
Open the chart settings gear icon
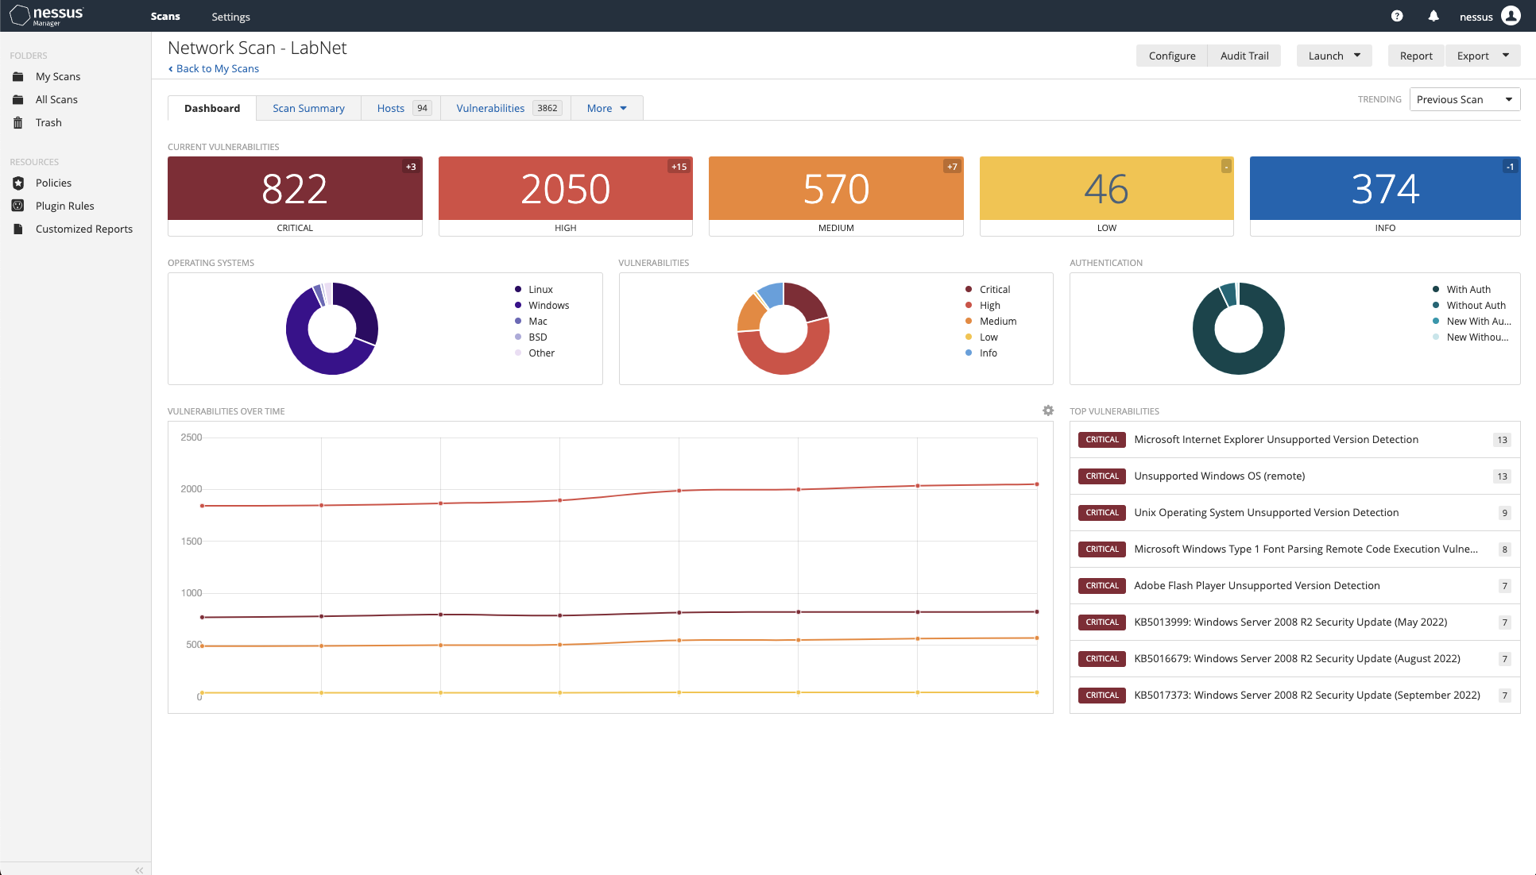(1048, 411)
